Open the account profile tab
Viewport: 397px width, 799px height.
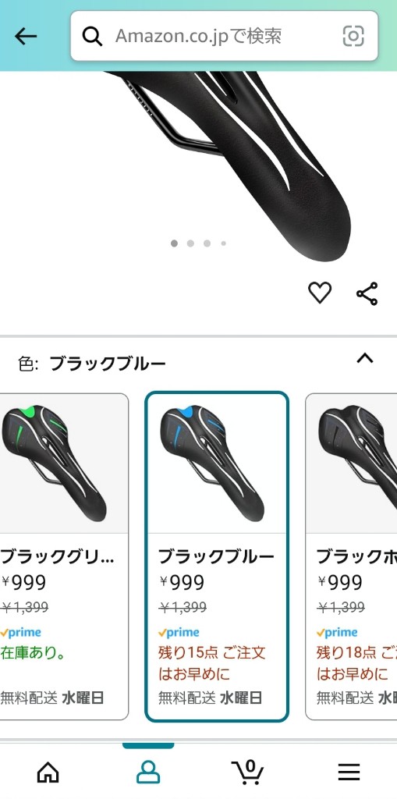(148, 772)
